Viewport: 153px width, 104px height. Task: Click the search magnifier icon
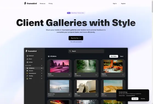[x=70, y=51]
